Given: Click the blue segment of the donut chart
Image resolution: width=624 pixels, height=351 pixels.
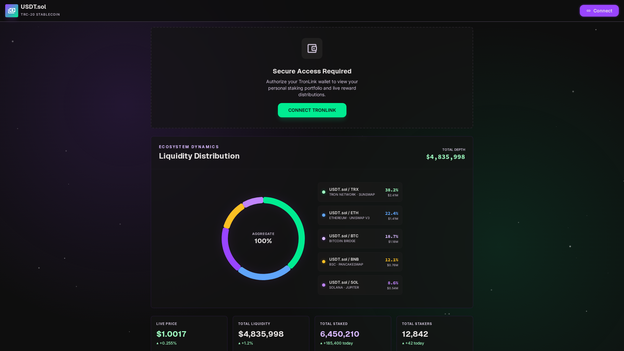Looking at the screenshot, I should 264,276.
